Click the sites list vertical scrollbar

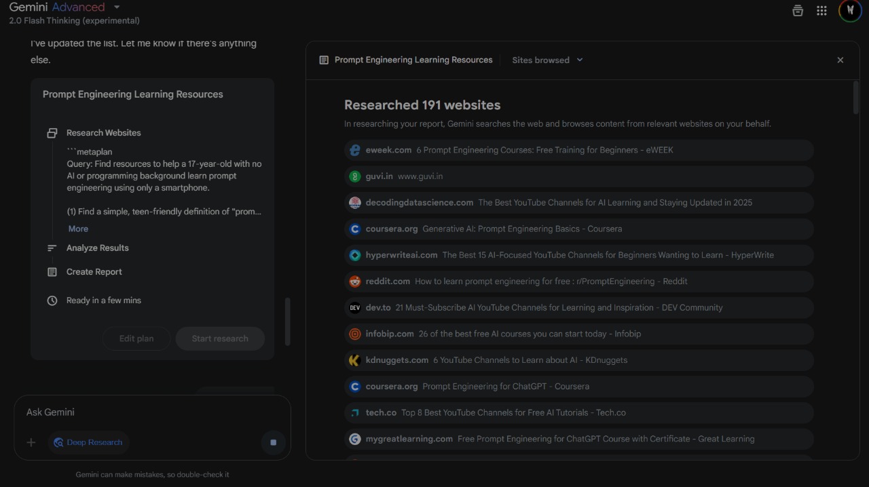855,98
